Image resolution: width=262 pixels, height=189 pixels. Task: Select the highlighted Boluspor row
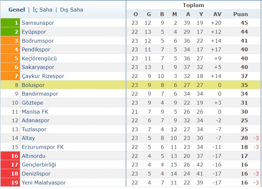pos(131,85)
